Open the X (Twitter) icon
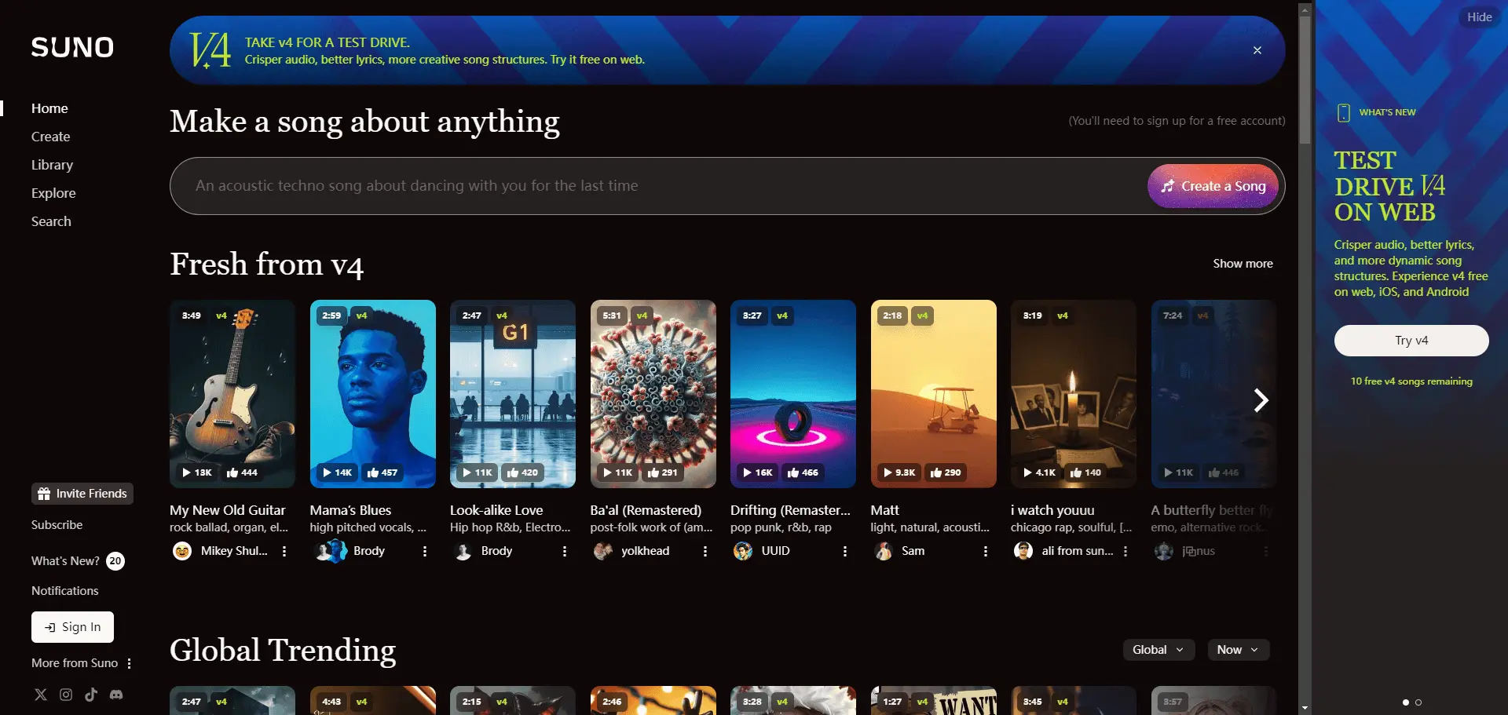Viewport: 1508px width, 715px height. pyautogui.click(x=40, y=695)
